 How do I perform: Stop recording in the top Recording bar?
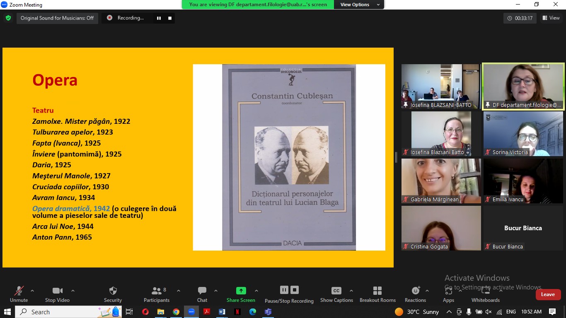169,18
